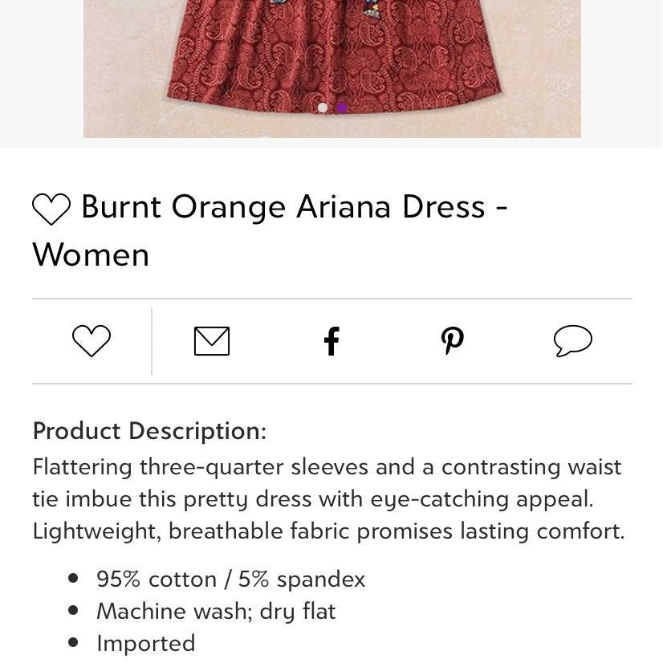The height and width of the screenshot is (663, 663).
Task: Click the "Lightweight, breathable fabric" sentence
Action: pos(328,531)
